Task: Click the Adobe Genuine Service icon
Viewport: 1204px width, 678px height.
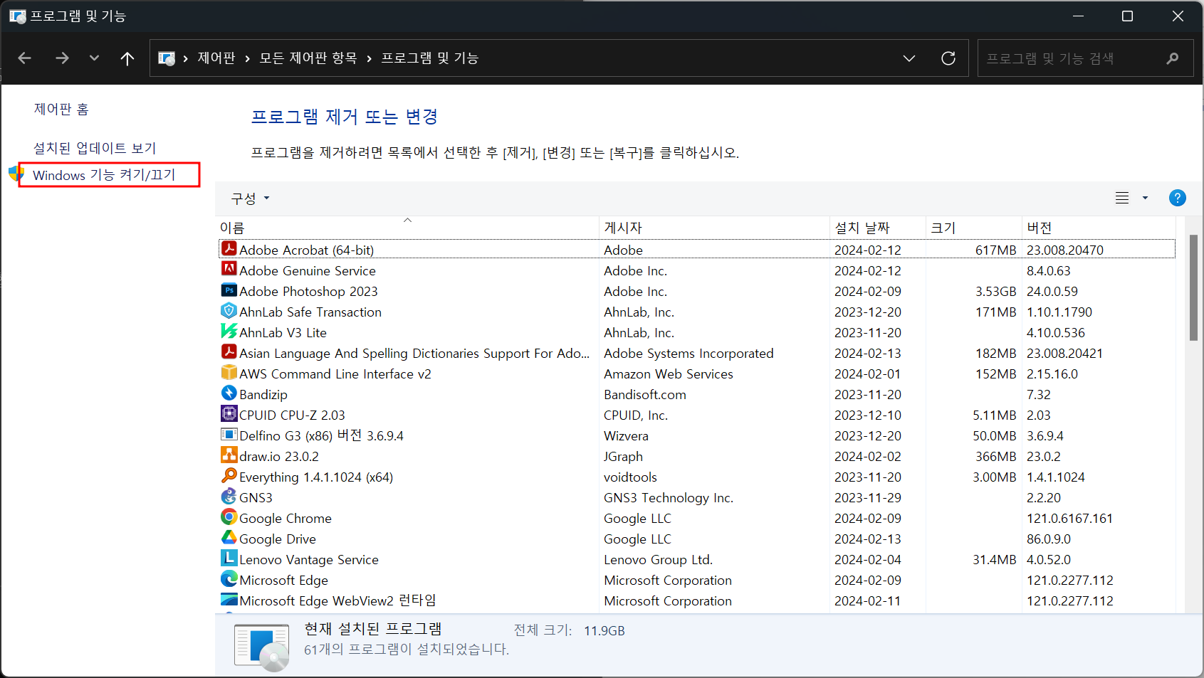Action: (x=229, y=270)
